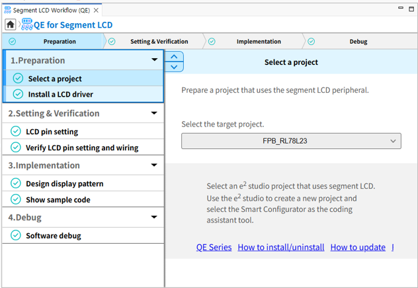Select the Install a LCD driver item

[x=60, y=94]
